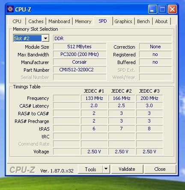Click the CAS# Latency 2.0 cell

click(94, 105)
